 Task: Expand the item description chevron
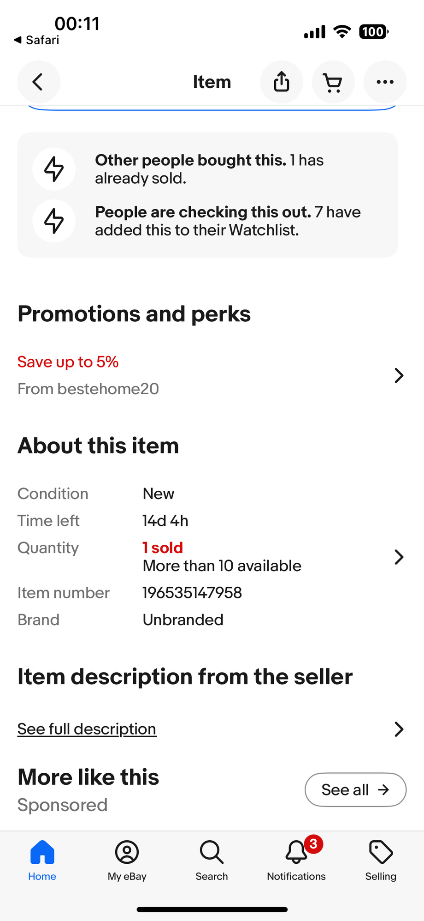coord(399,729)
